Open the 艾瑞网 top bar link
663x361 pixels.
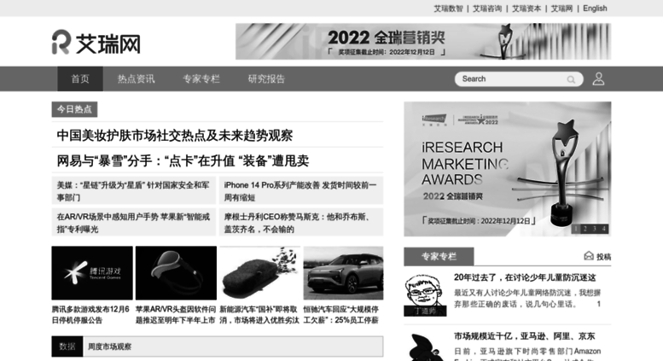click(561, 9)
